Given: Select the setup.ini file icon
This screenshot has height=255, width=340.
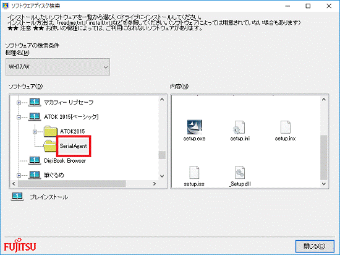Looking at the screenshot, I should [x=239, y=127].
